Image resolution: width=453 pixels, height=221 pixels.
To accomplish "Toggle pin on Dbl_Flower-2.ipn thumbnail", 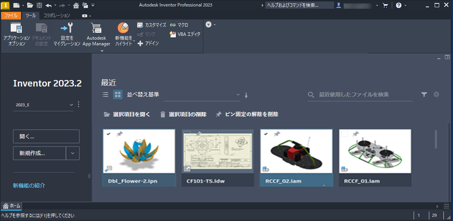I will pyautogui.click(x=119, y=134).
